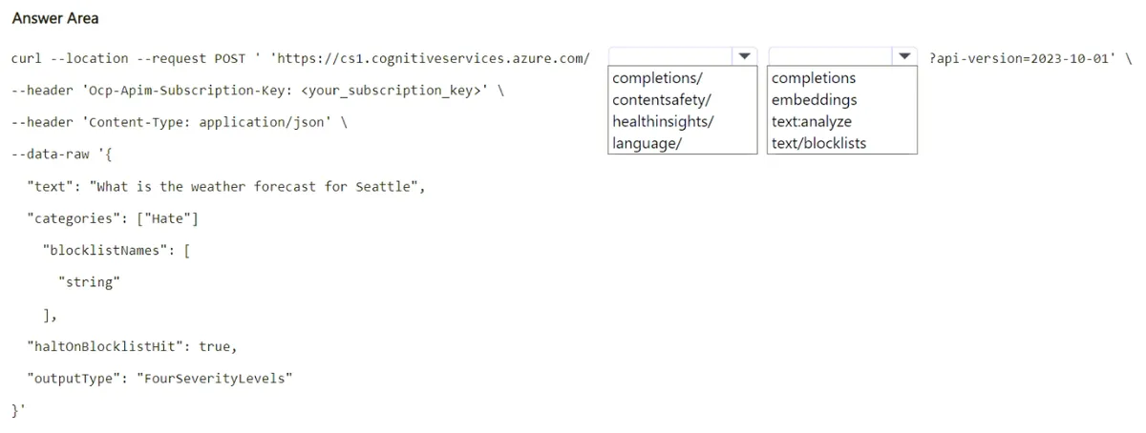This screenshot has height=433, width=1146.
Task: Select 'completions/' in the first dropdown list
Action: 658,78
